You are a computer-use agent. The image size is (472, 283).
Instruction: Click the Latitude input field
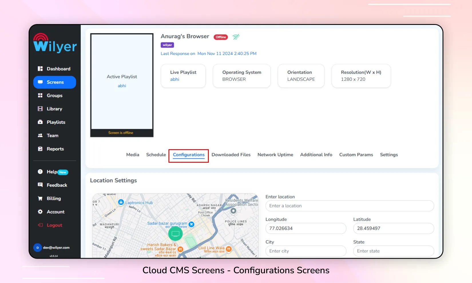coord(394,228)
